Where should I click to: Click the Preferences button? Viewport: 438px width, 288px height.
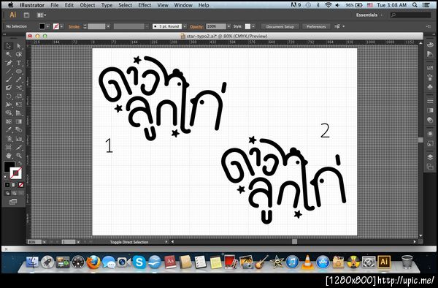click(316, 26)
